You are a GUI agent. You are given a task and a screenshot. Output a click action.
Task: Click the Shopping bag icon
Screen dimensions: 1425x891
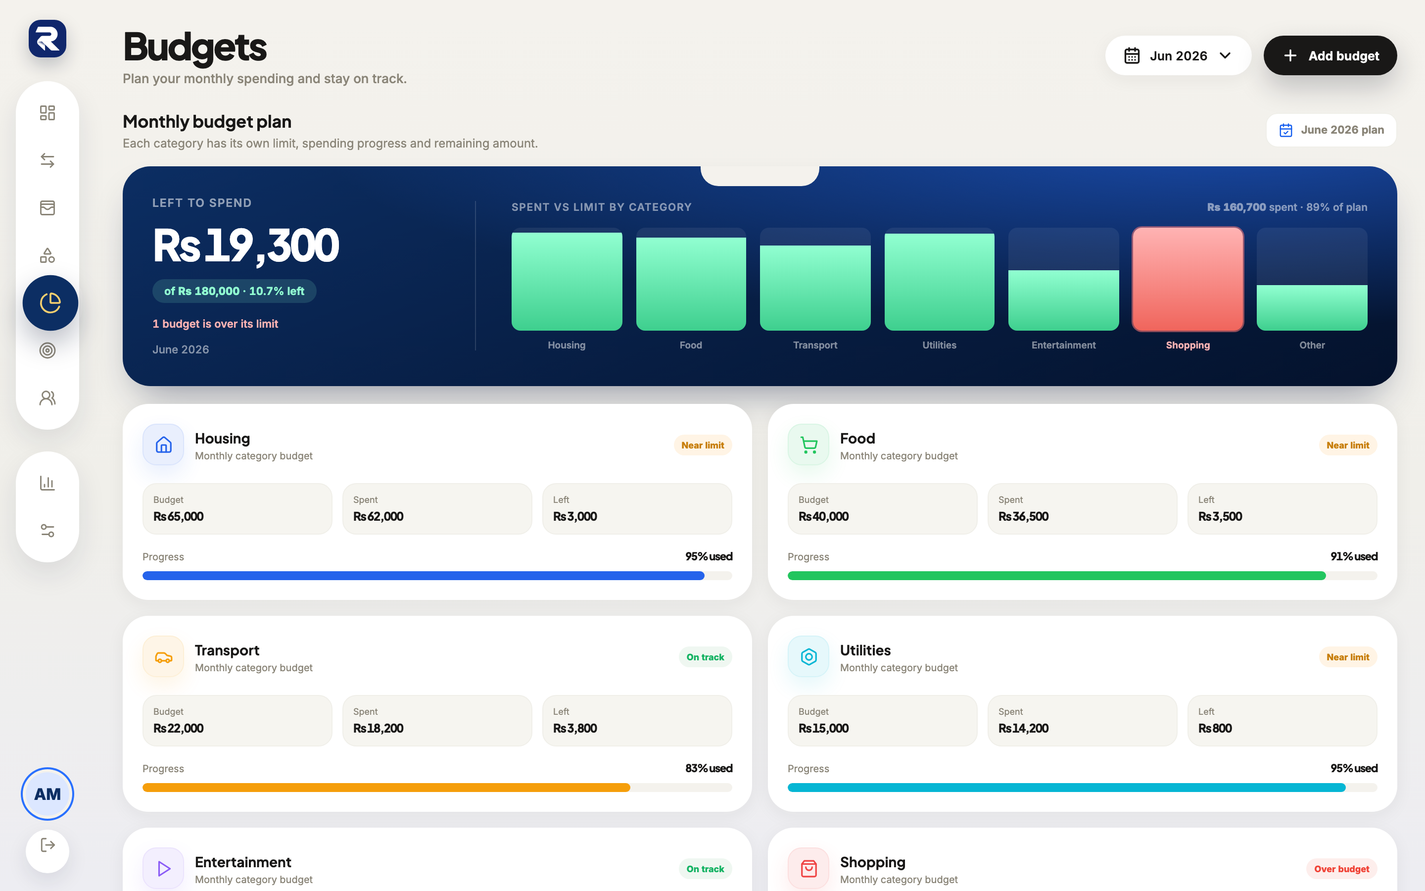(808, 869)
